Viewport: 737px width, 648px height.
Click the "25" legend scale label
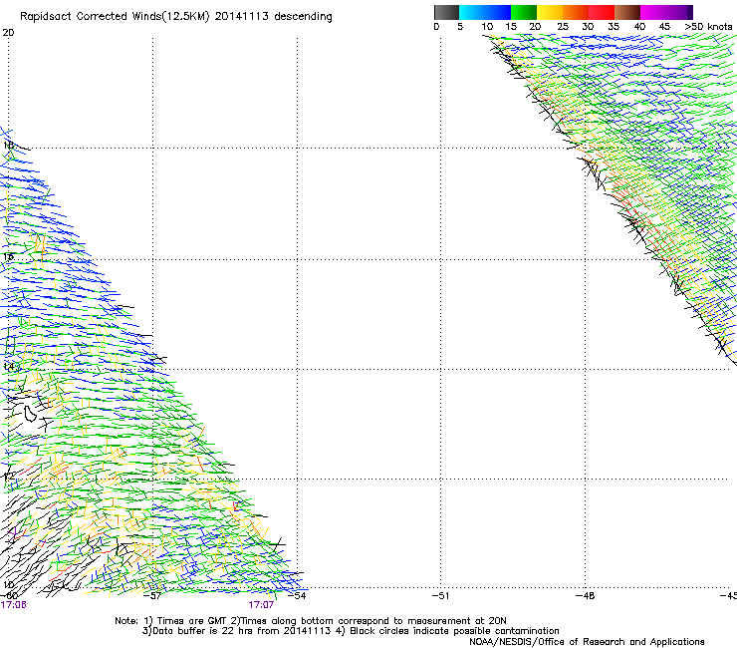(x=563, y=27)
